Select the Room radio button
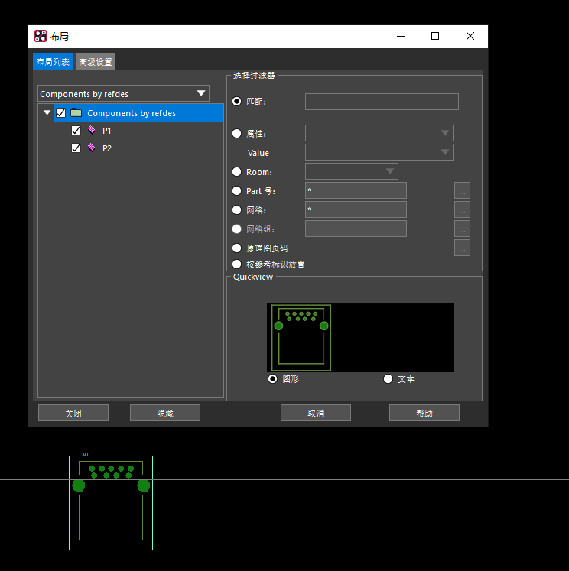The width and height of the screenshot is (569, 571). [x=237, y=171]
